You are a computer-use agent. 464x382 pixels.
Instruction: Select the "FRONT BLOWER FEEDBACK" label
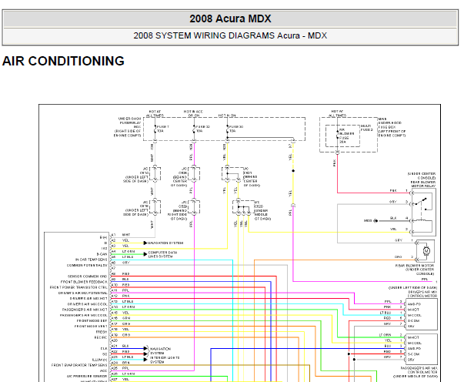[x=84, y=282]
